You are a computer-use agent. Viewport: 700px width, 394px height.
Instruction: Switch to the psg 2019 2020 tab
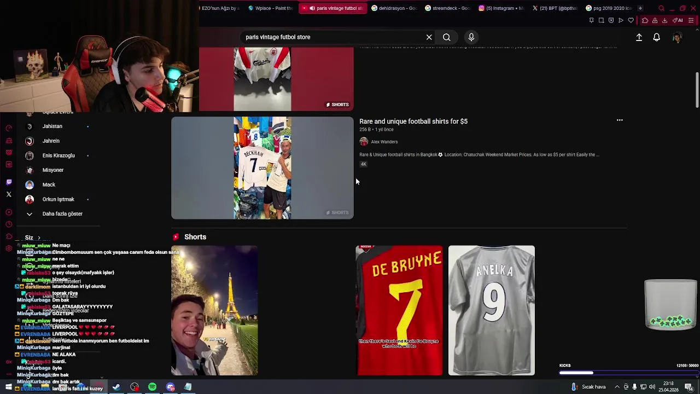click(x=608, y=8)
